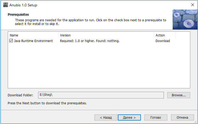Screen dimensions: 198x124
Task: Focus the Download Folder path field
Action: (x=101, y=95)
